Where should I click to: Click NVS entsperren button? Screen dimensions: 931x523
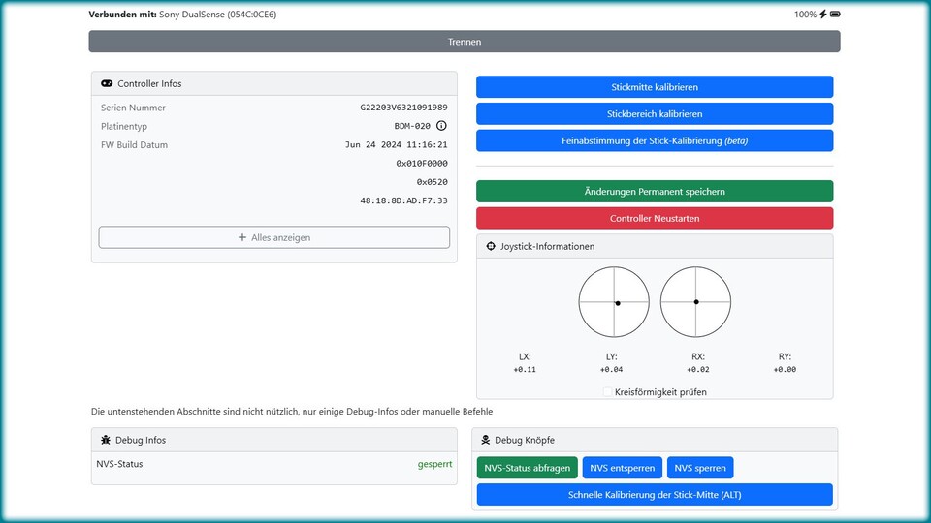coord(622,468)
